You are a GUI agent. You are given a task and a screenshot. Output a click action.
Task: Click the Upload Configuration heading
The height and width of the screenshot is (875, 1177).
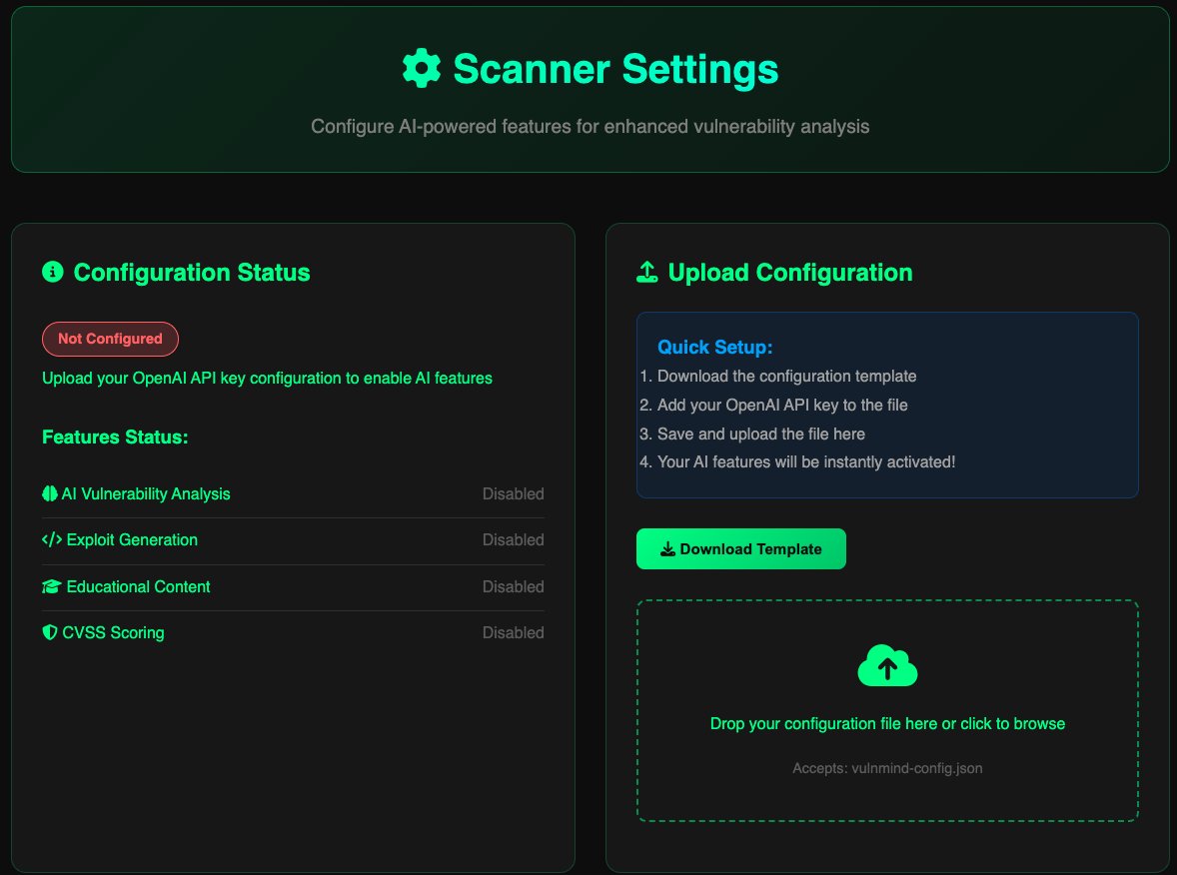790,272
